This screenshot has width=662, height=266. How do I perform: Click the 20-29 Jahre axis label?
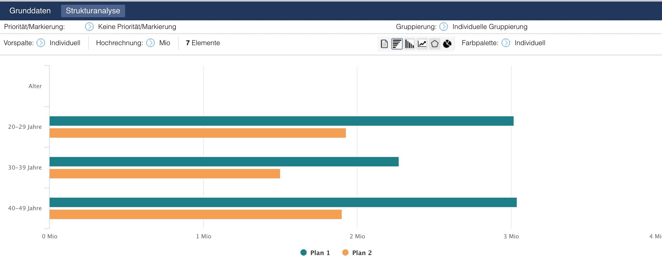25,127
